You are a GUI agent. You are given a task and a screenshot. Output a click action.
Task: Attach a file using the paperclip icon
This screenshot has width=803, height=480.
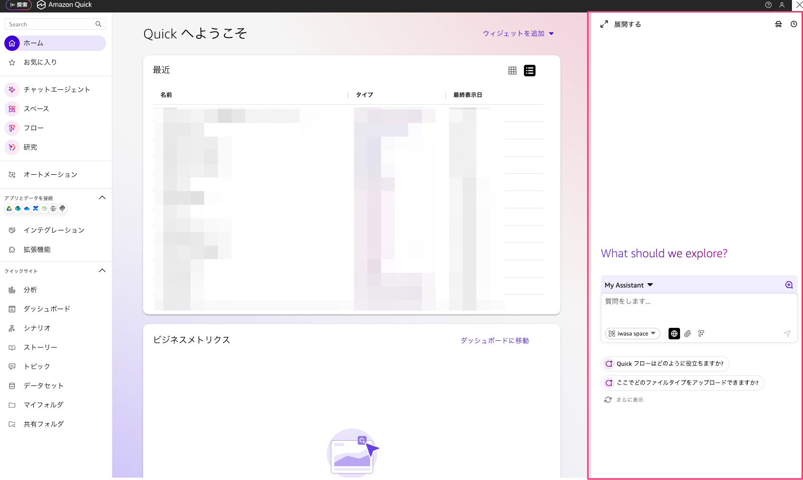tap(688, 333)
